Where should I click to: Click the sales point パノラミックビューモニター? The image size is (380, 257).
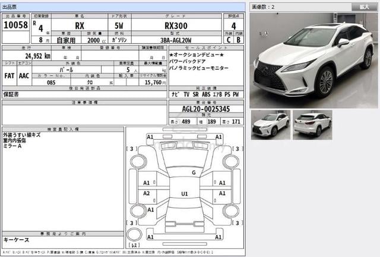(199, 68)
